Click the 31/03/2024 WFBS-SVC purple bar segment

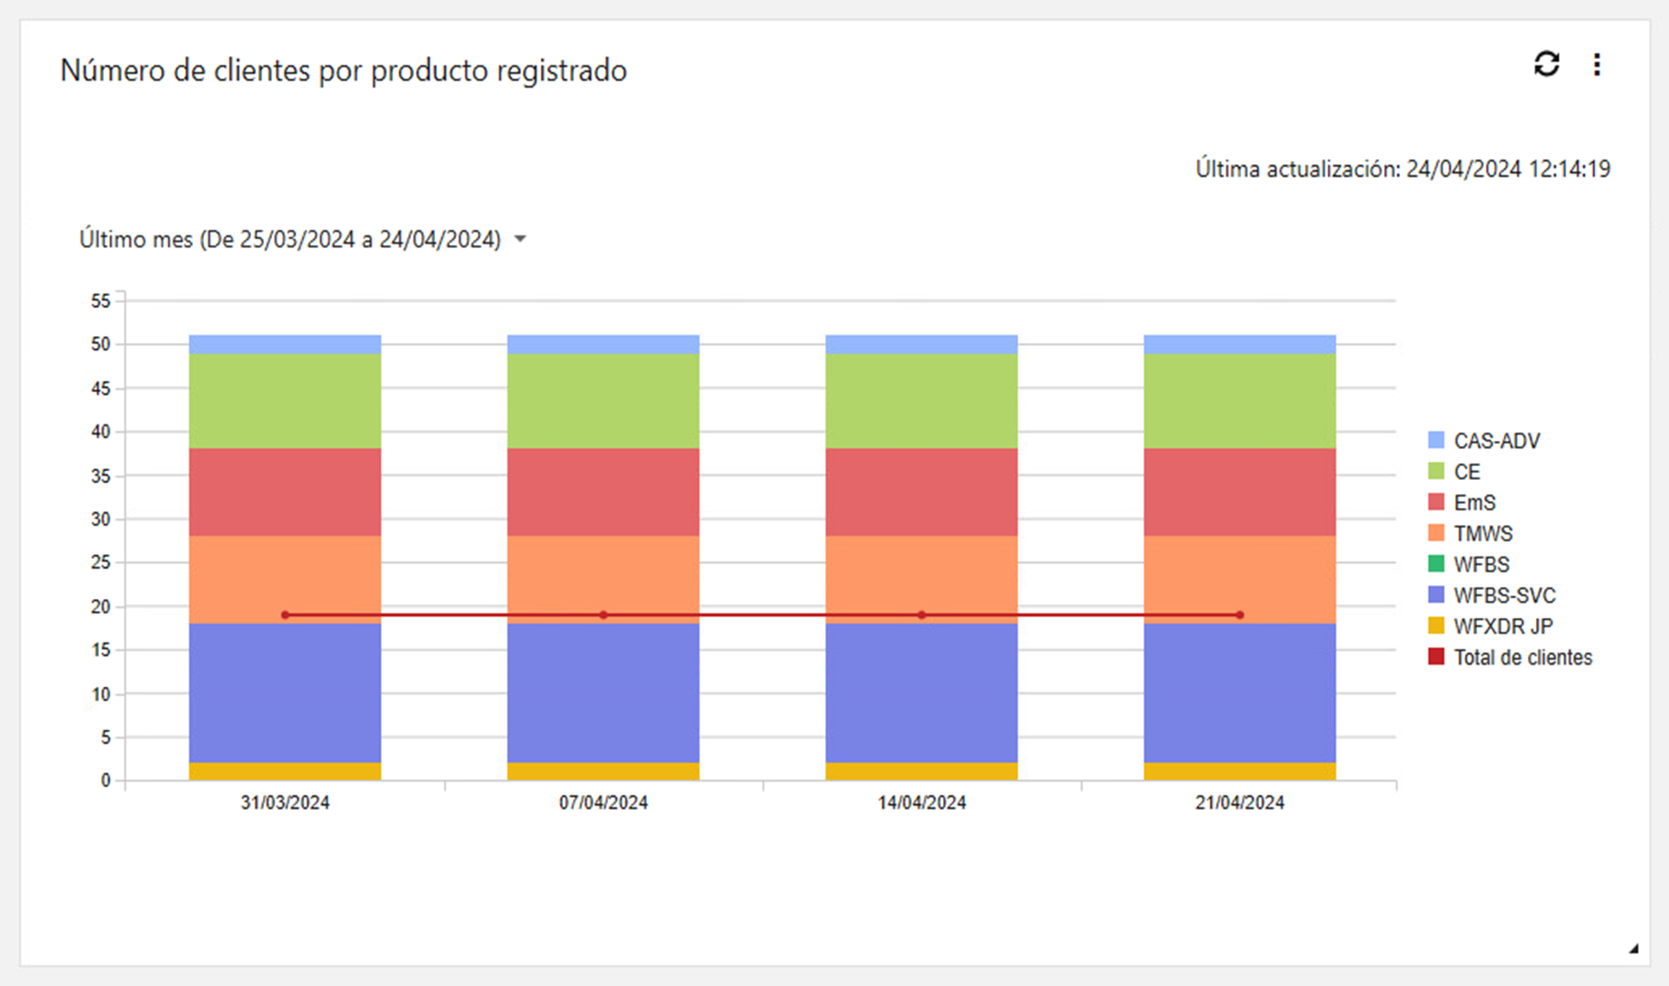pos(285,694)
